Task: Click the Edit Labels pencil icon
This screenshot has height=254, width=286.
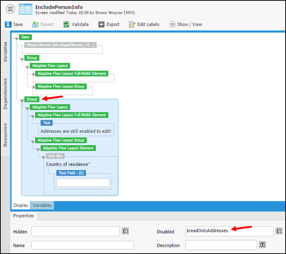Action: 132,24
